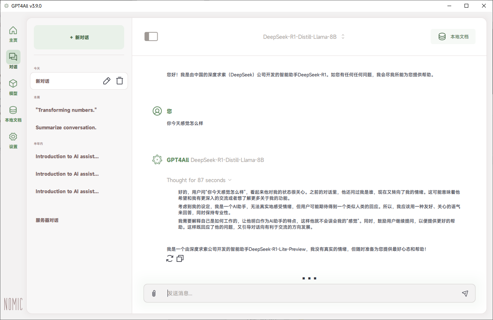Click the 今天 section label
The height and width of the screenshot is (320, 493).
[37, 68]
